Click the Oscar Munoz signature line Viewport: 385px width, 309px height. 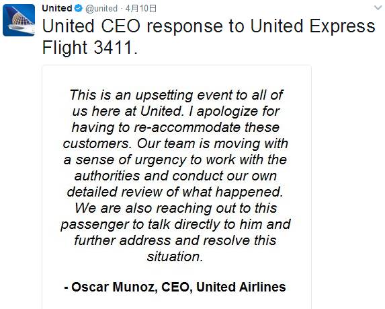coord(175,287)
